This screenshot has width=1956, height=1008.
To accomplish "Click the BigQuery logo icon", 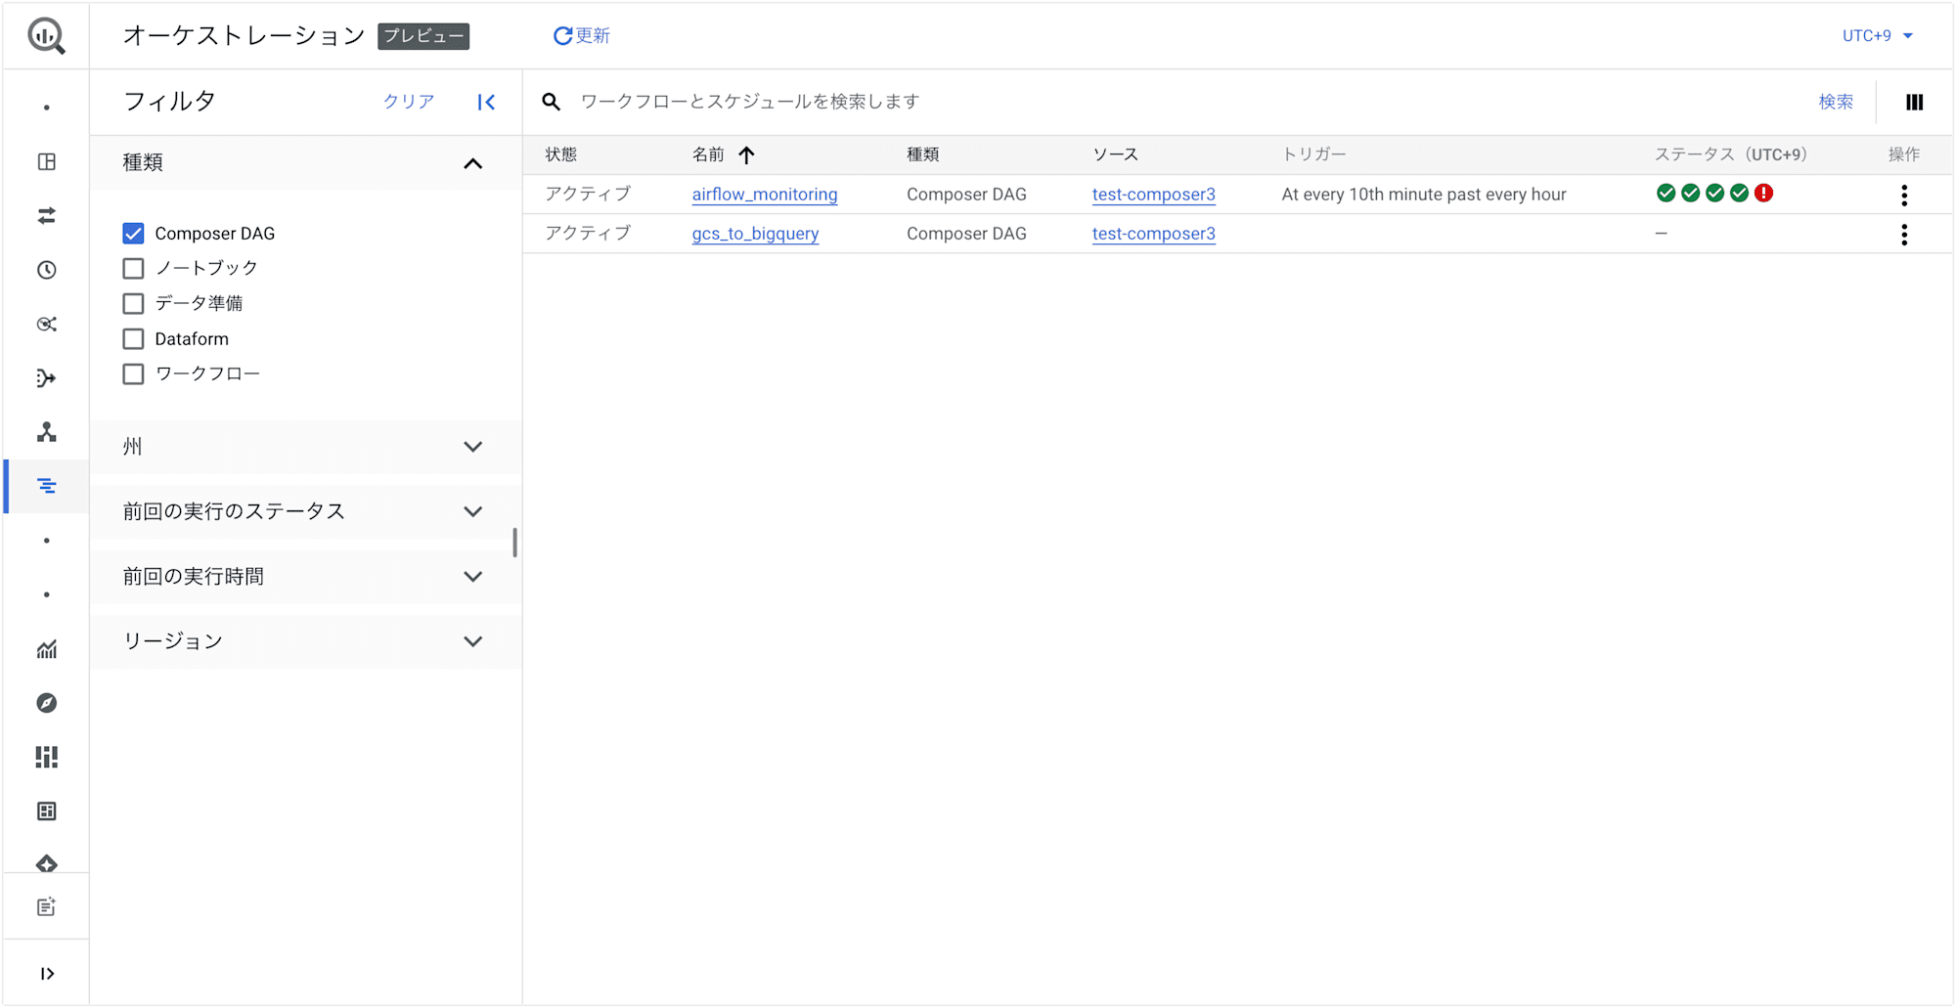I will pos(46,36).
